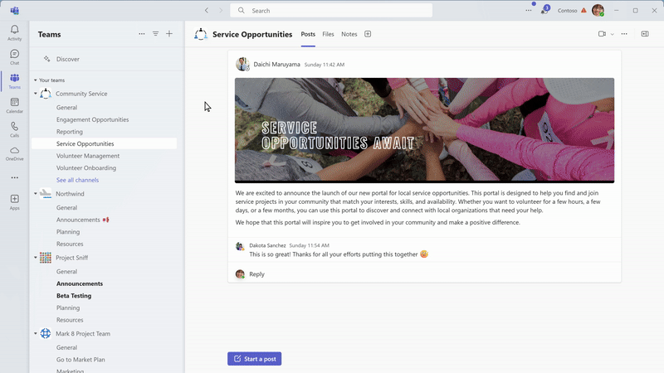
Task: Collapse the Mark 8 Project Team
Action: click(36, 334)
